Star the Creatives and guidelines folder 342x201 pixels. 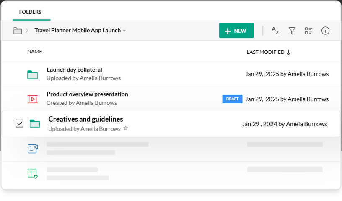coord(126,129)
